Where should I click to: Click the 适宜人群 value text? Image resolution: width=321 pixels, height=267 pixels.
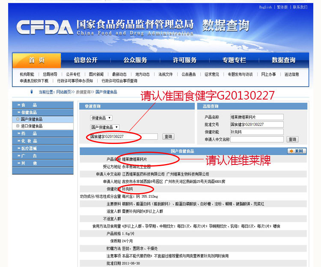[143, 211]
